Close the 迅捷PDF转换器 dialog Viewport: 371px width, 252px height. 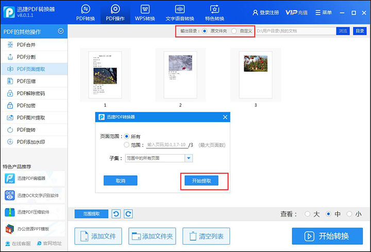[225, 117]
